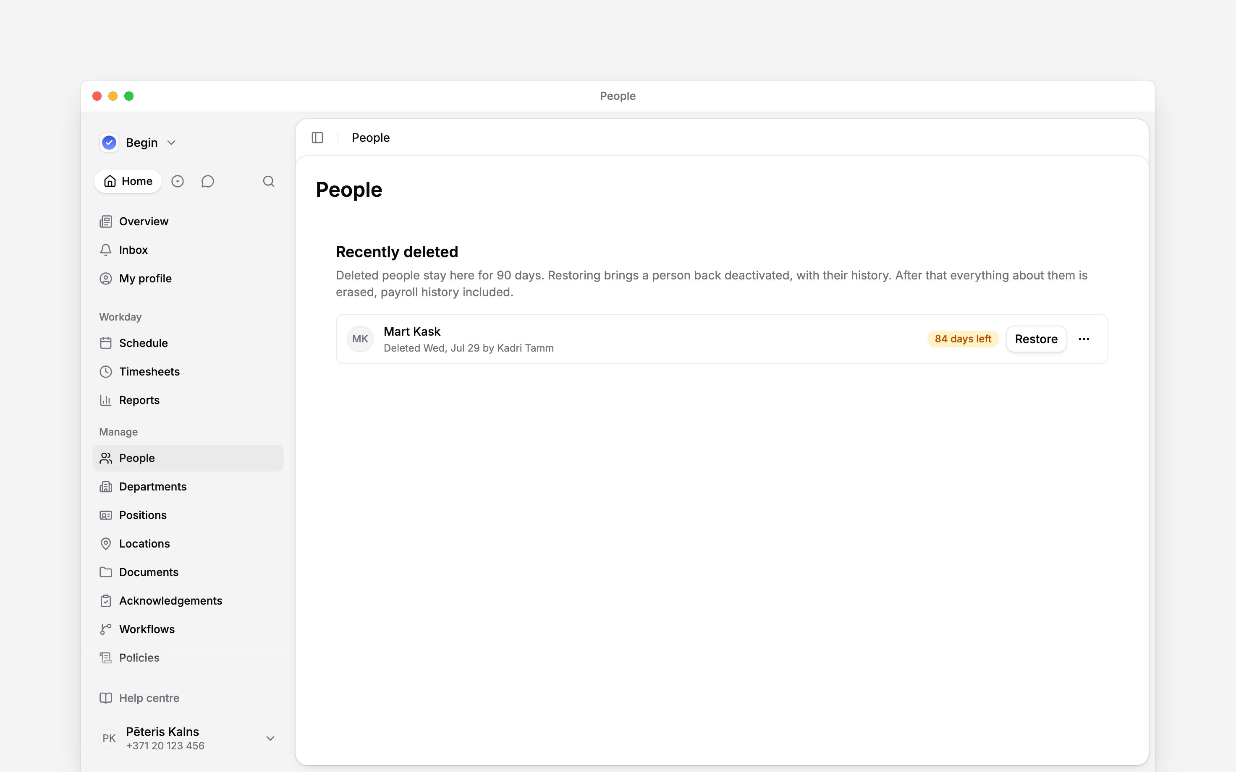Click the Recently deleted heading
Image resolution: width=1236 pixels, height=772 pixels.
[397, 252]
